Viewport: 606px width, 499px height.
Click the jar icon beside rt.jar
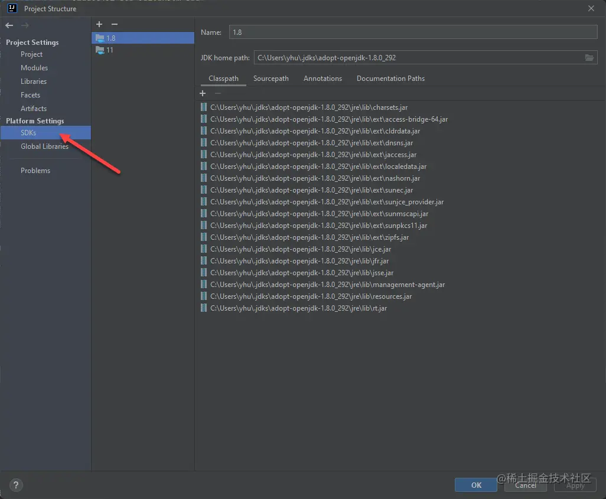coord(204,308)
